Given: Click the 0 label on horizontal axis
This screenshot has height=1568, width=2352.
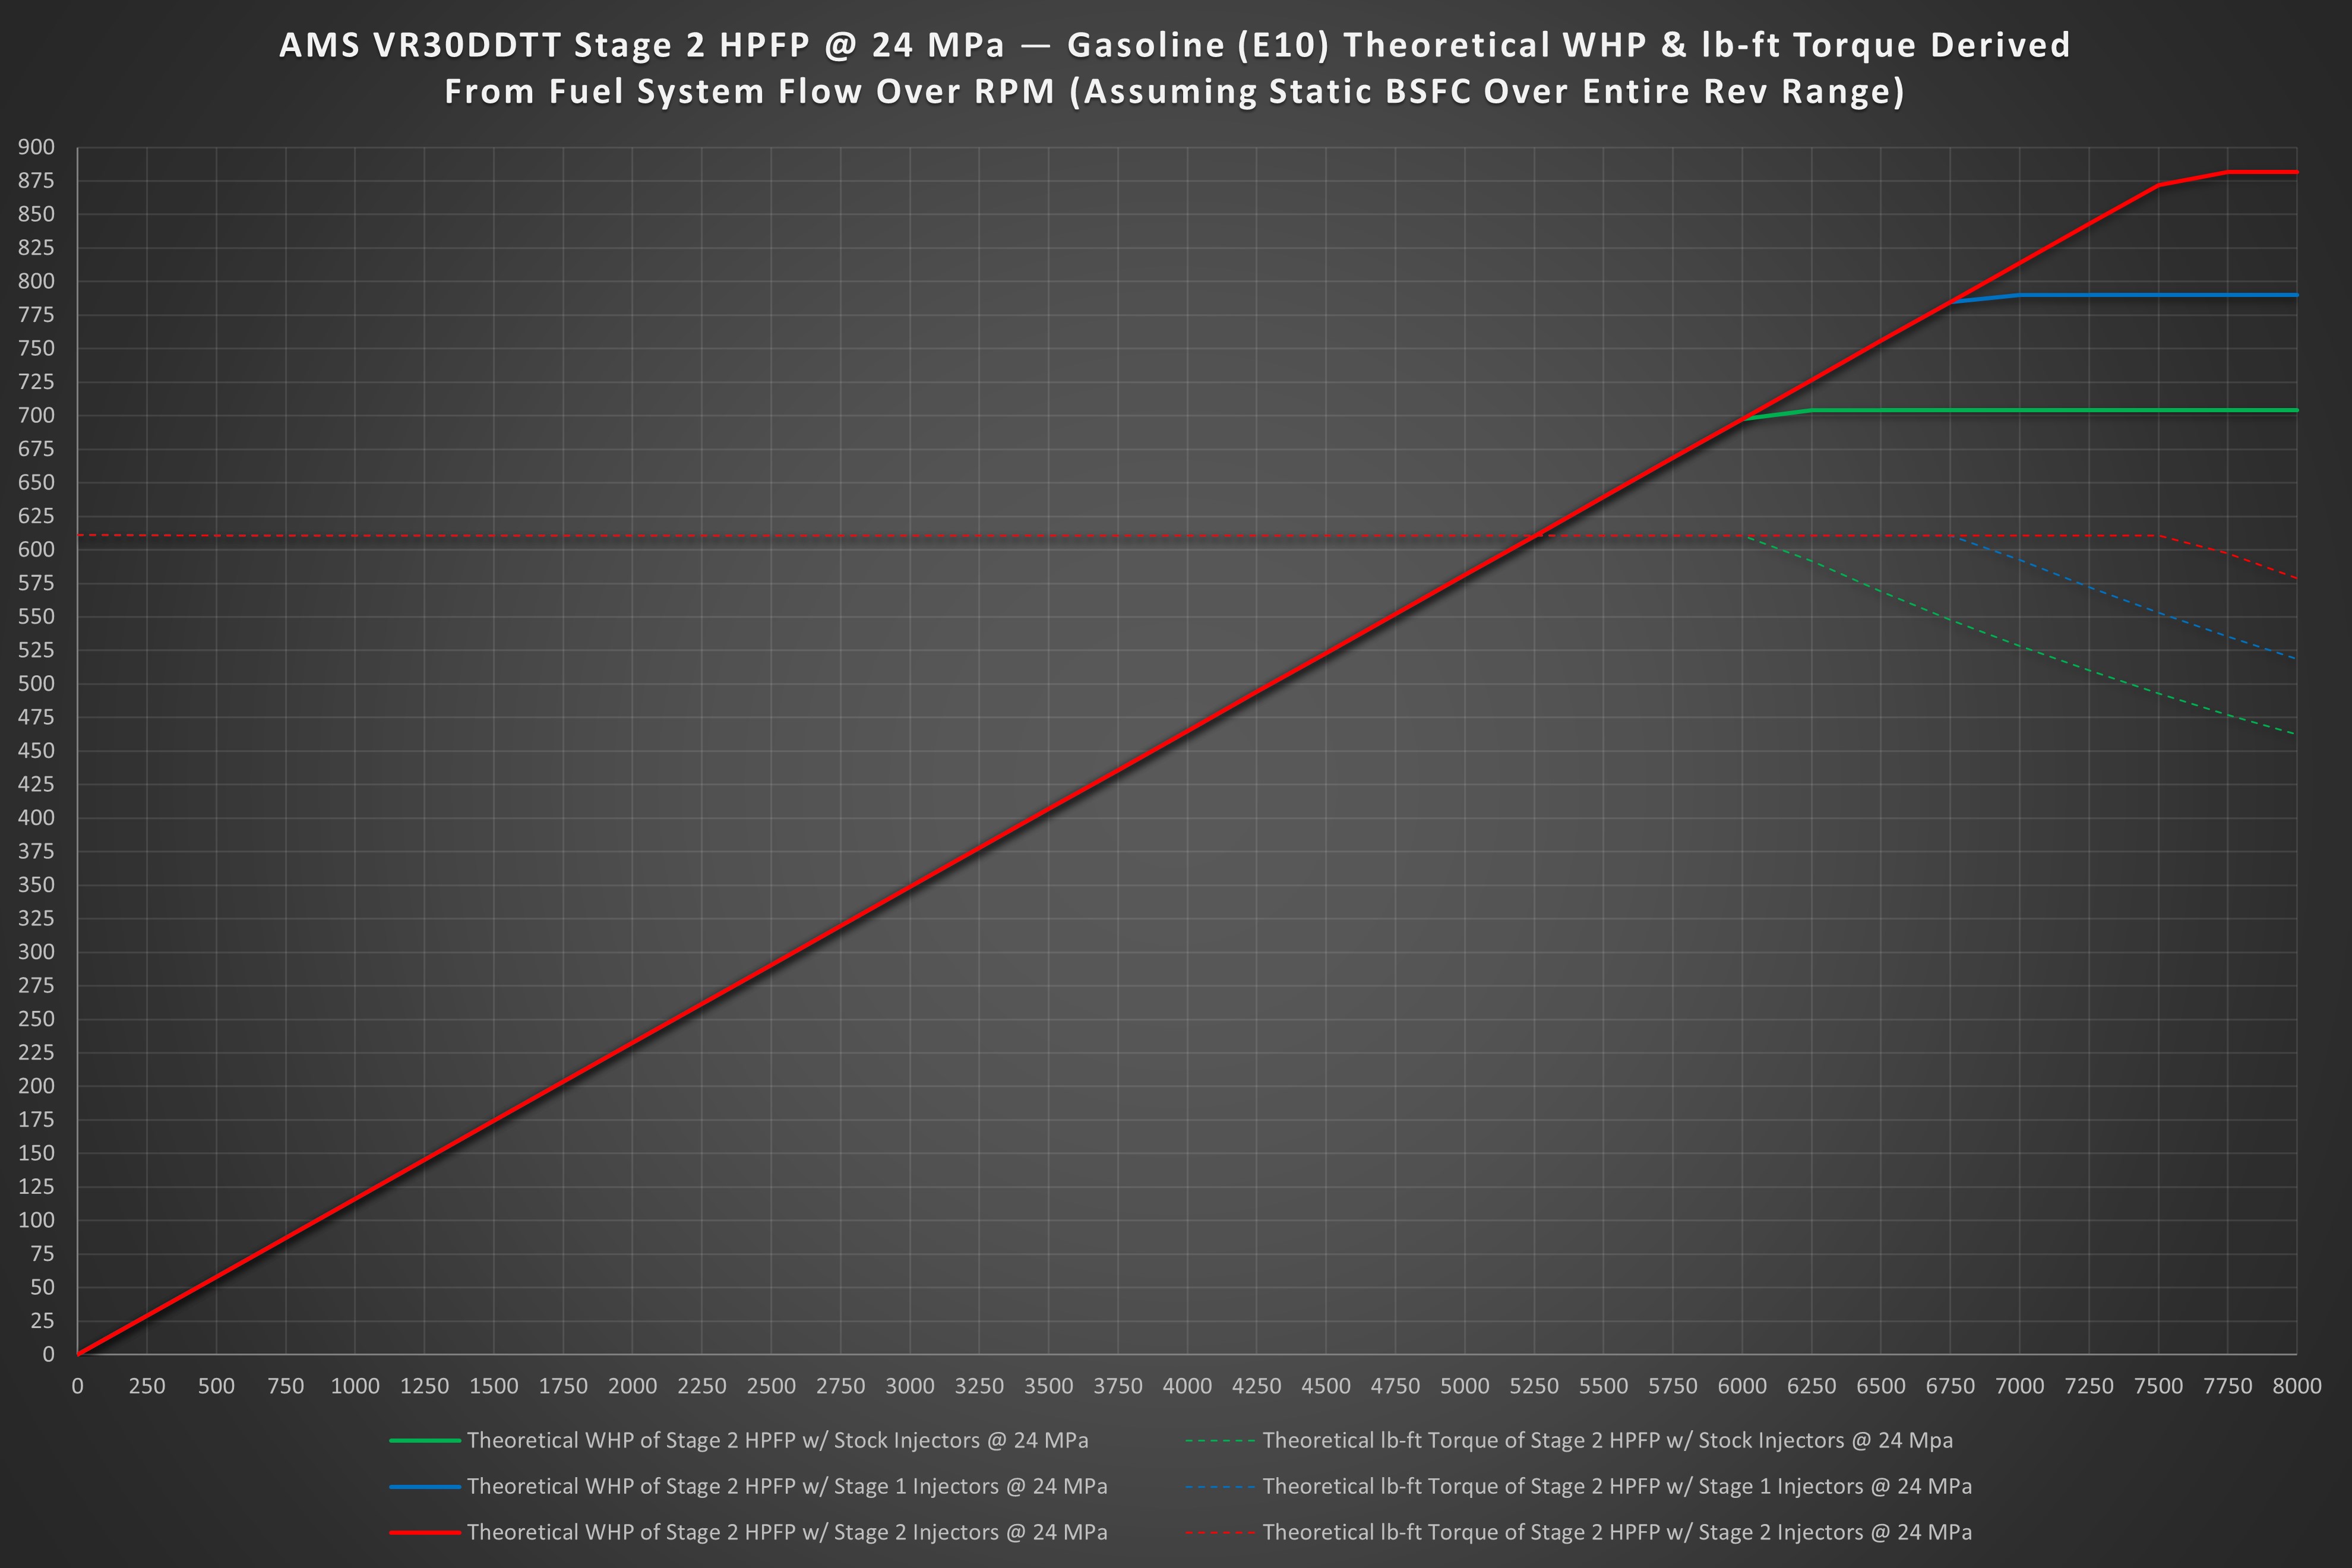Looking at the screenshot, I should click(77, 1386).
